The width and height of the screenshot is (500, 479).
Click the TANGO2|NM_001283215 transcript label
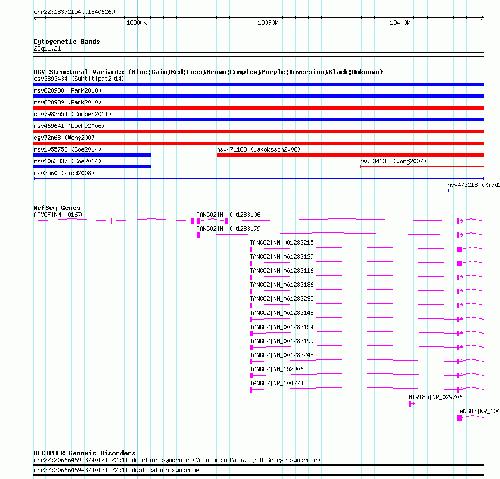(282, 243)
